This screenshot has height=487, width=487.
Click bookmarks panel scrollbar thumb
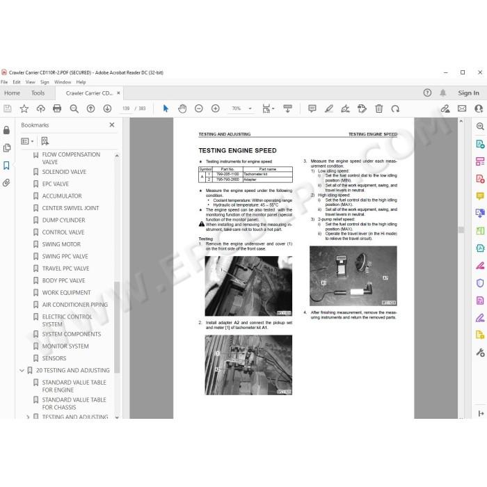pyautogui.click(x=117, y=327)
